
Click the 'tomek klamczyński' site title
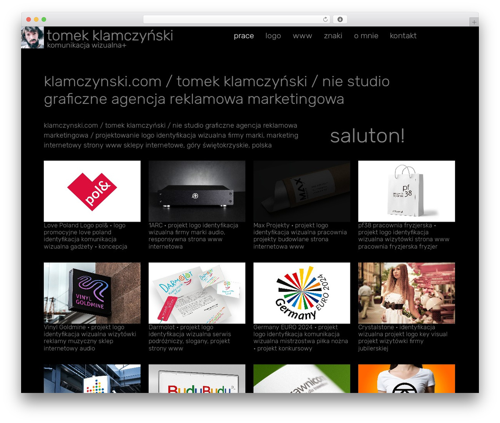click(x=110, y=35)
